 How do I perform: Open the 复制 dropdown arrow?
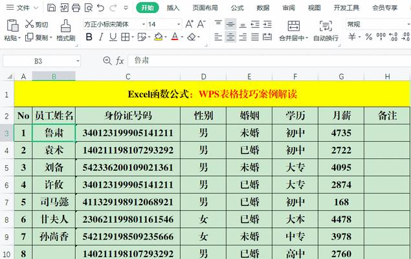tap(51, 38)
